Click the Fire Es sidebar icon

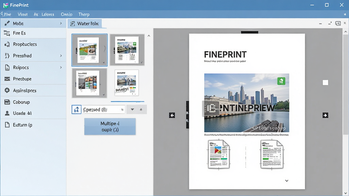click(7, 33)
